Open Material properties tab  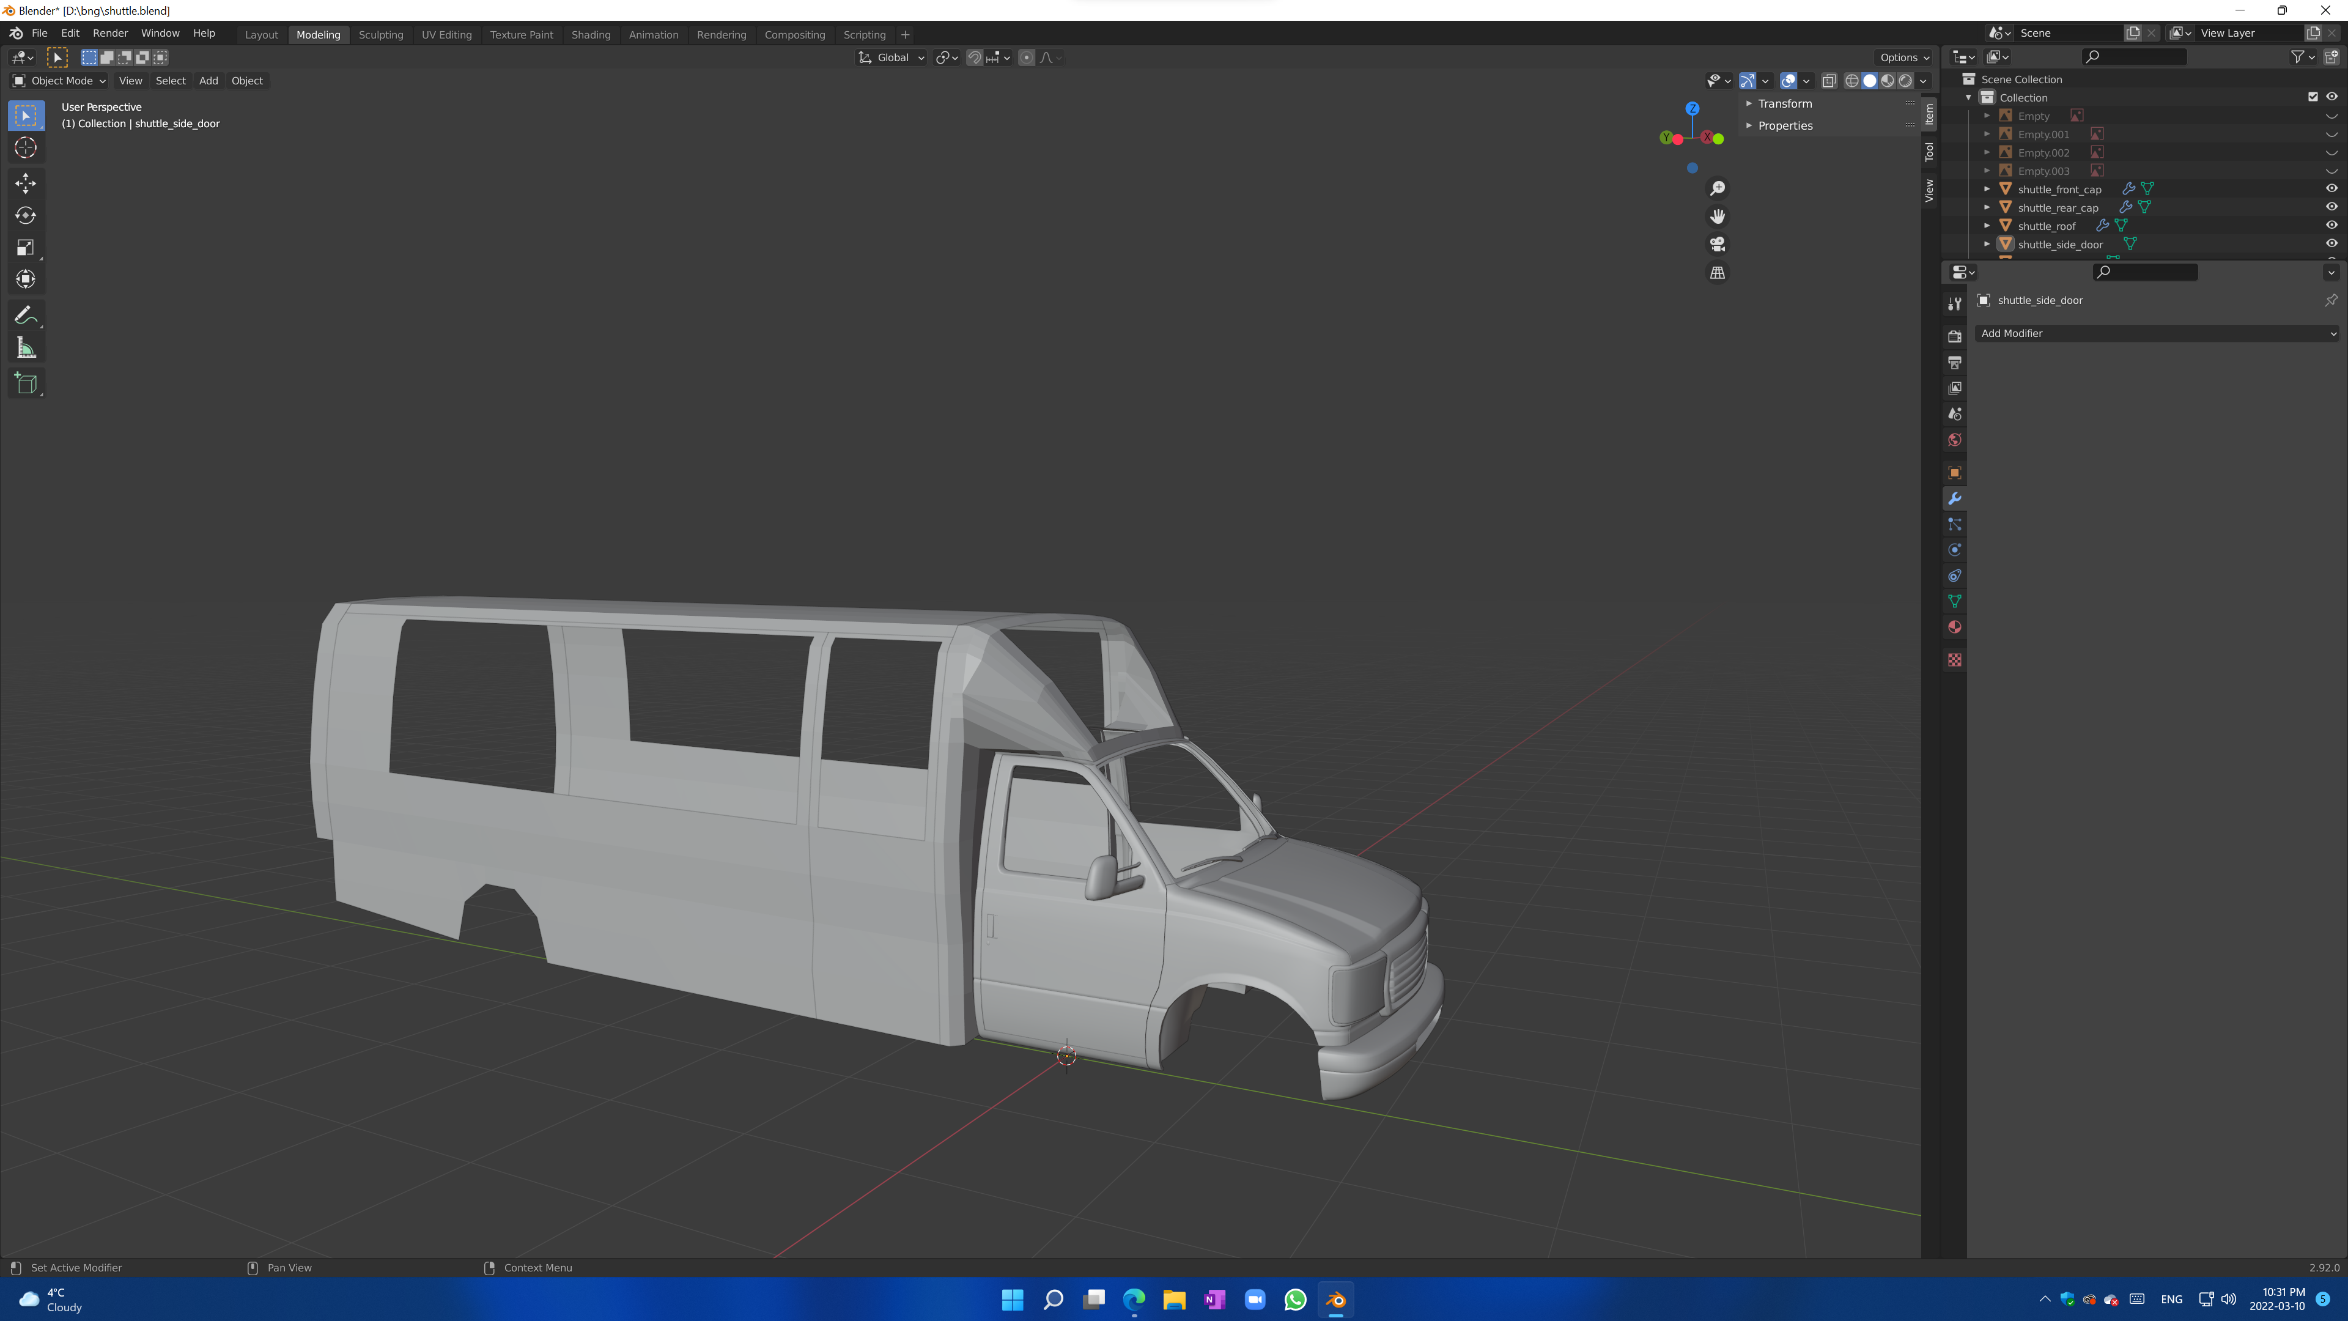tap(1954, 627)
